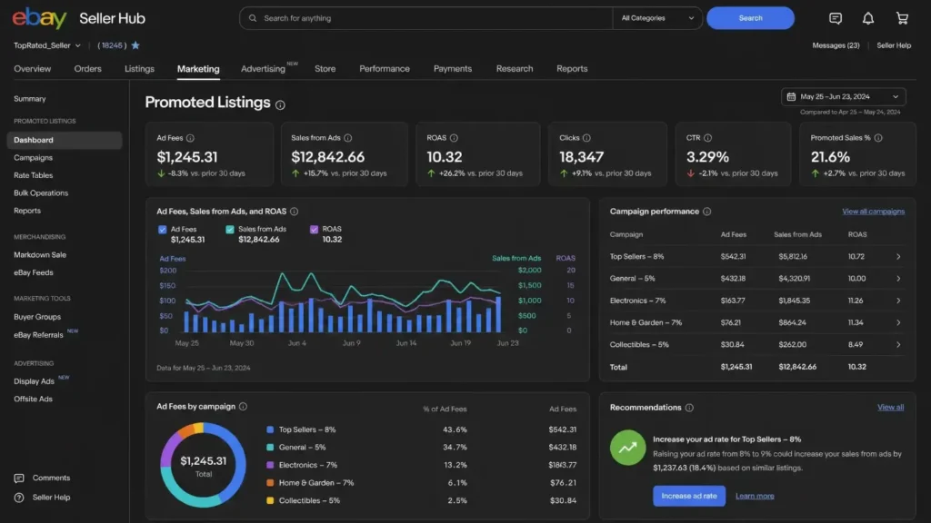The width and height of the screenshot is (931, 523).
Task: Open Messages (23) link
Action: pos(836,45)
